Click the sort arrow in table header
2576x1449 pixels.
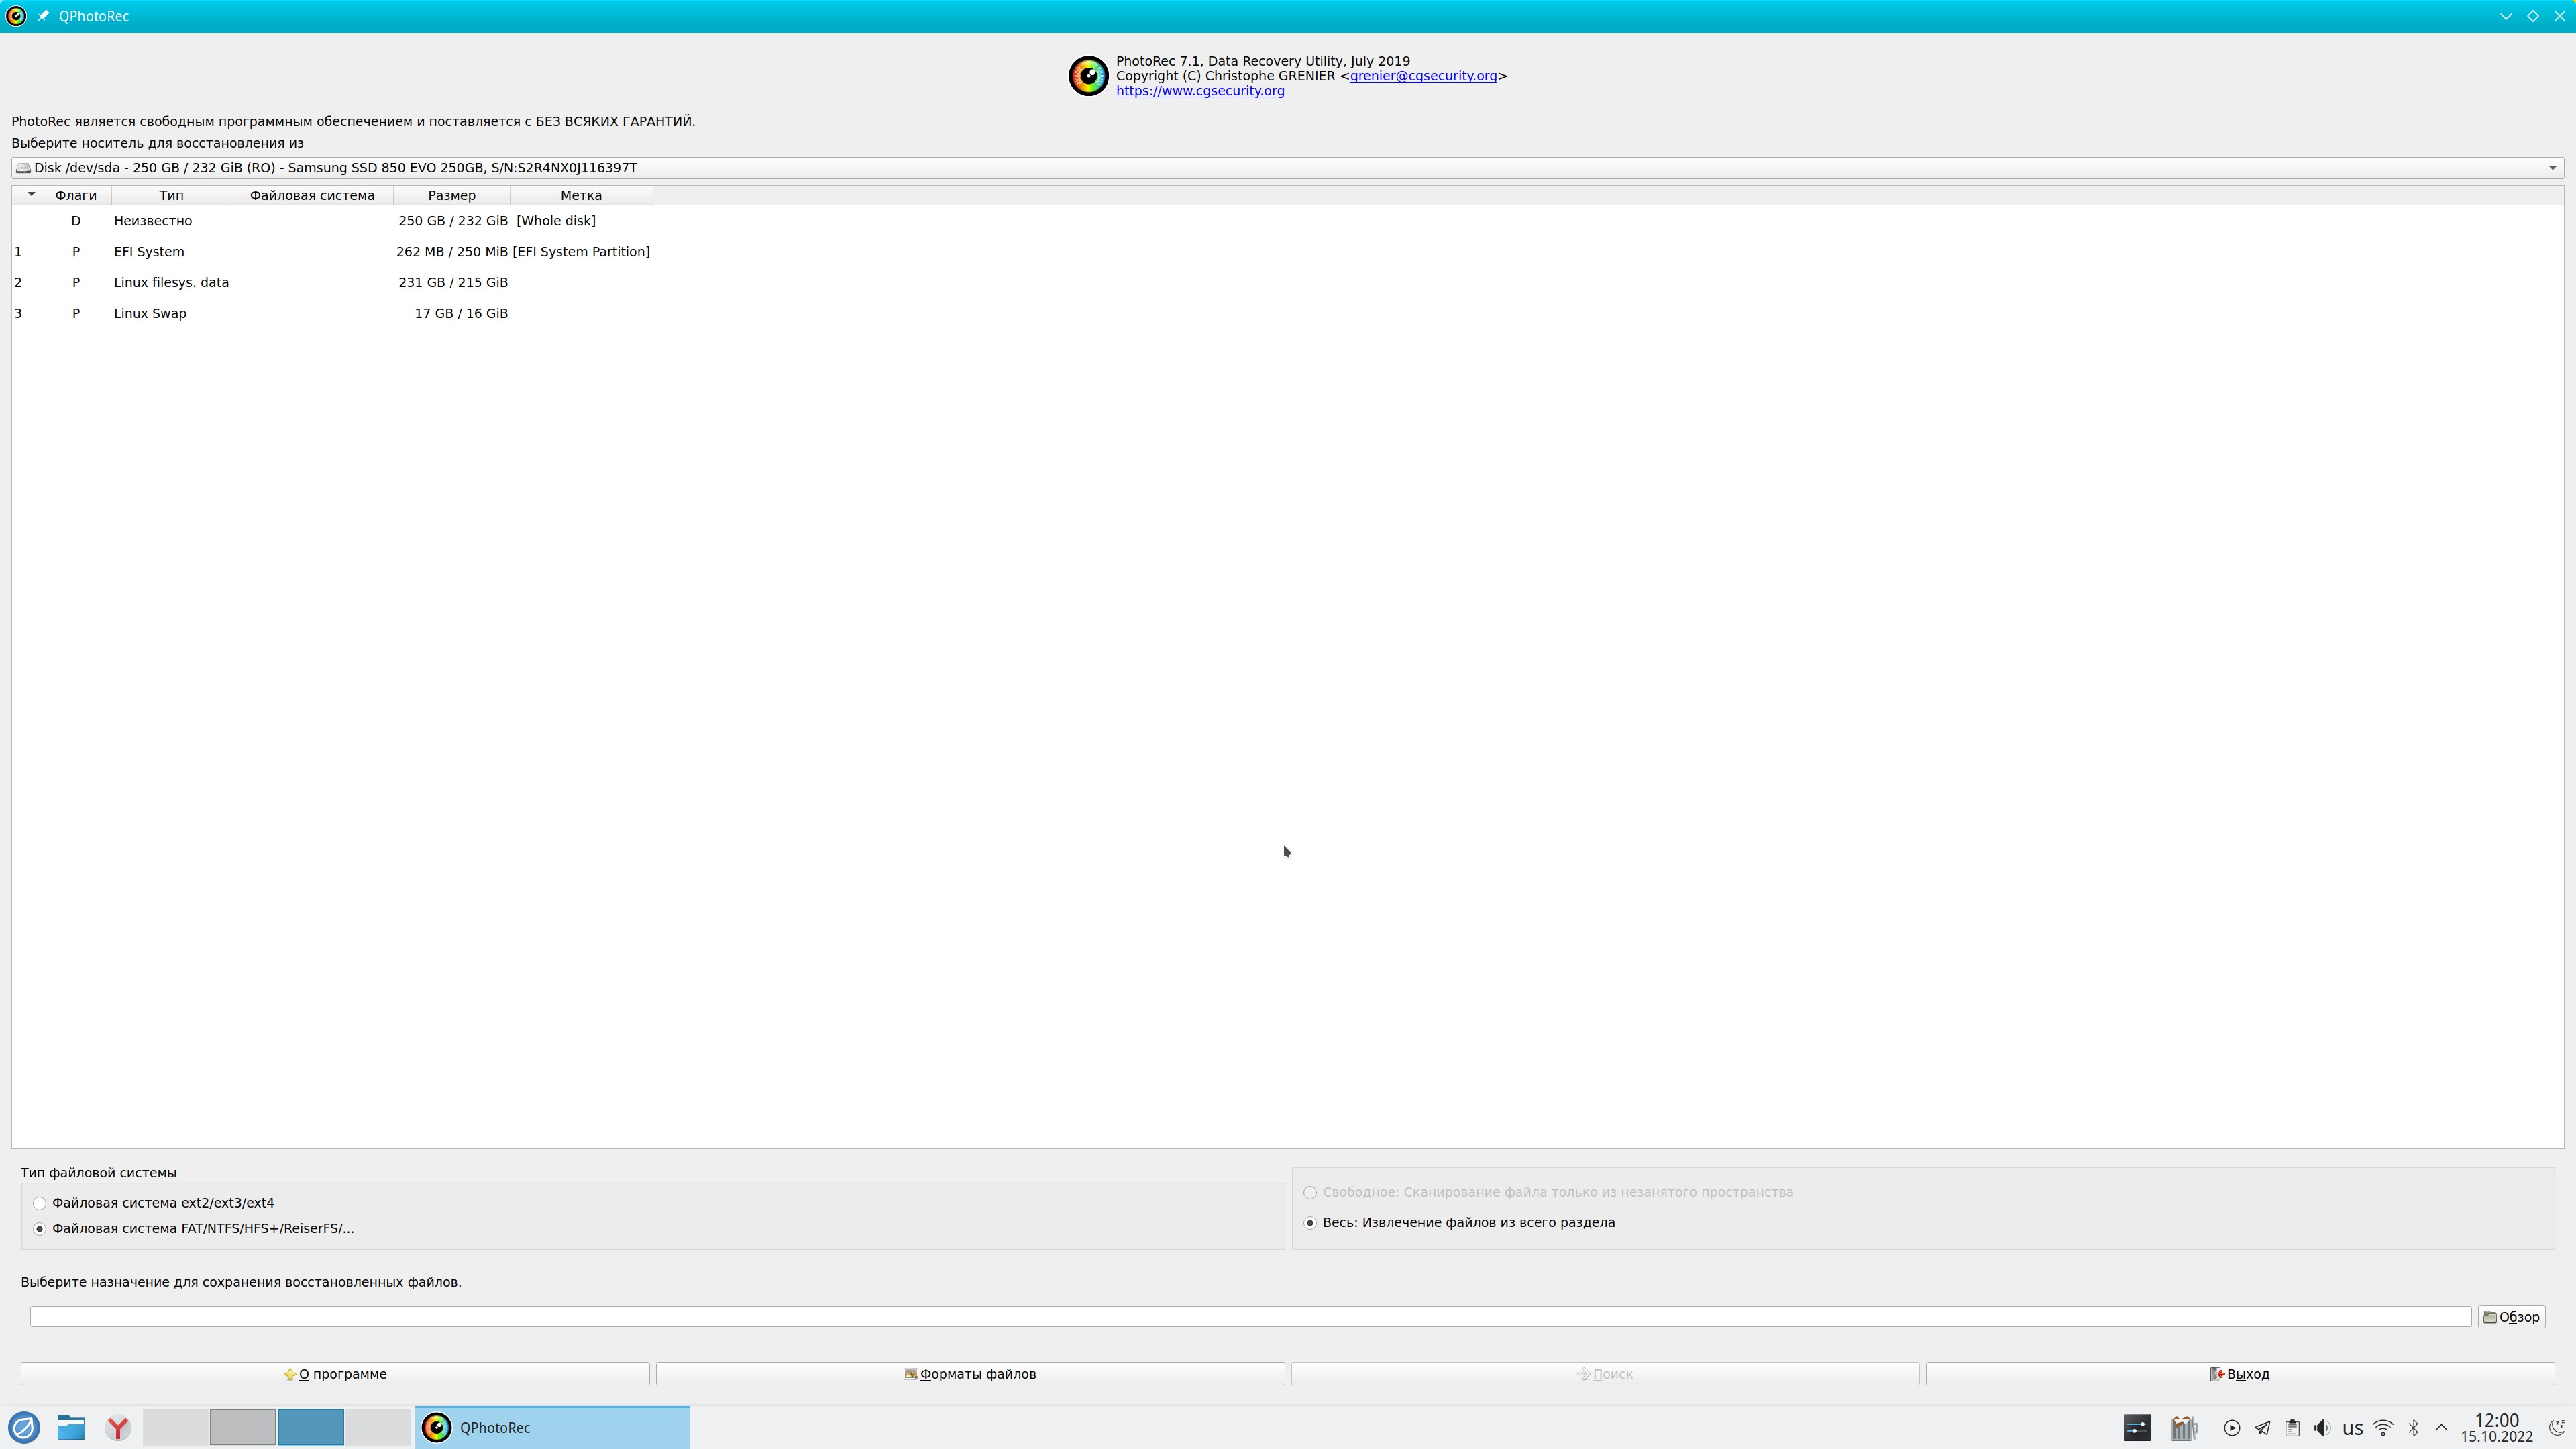pos(30,194)
